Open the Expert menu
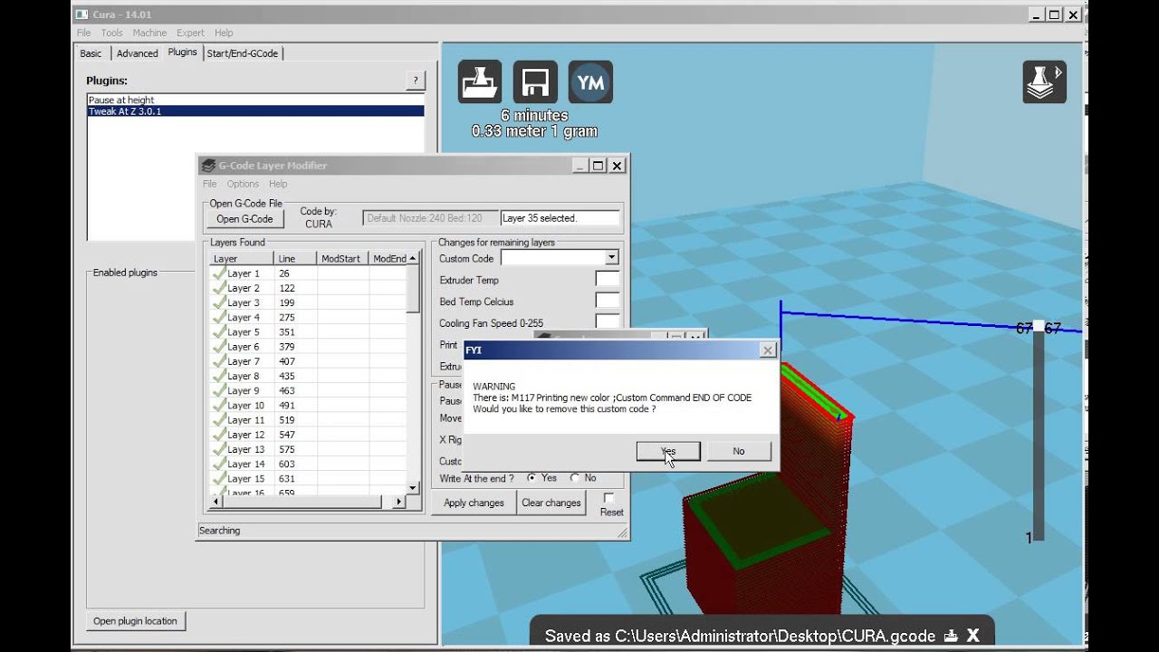Screen dimensions: 1159x652 (x=190, y=33)
